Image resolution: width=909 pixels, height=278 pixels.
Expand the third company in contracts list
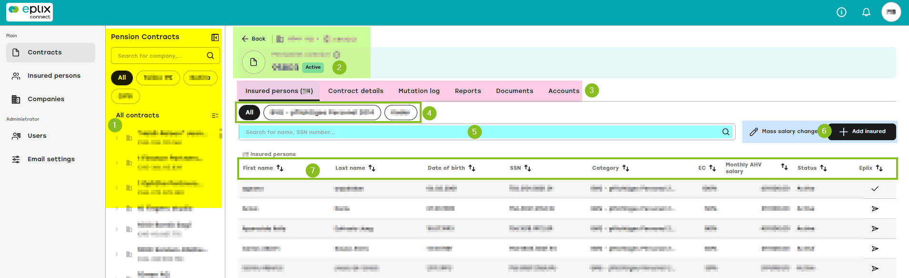pos(117,187)
